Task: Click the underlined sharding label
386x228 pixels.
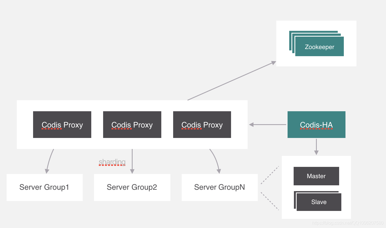Action: pos(112,162)
